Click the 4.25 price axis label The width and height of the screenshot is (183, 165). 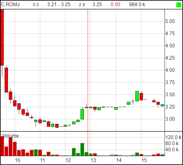(x=170, y=58)
